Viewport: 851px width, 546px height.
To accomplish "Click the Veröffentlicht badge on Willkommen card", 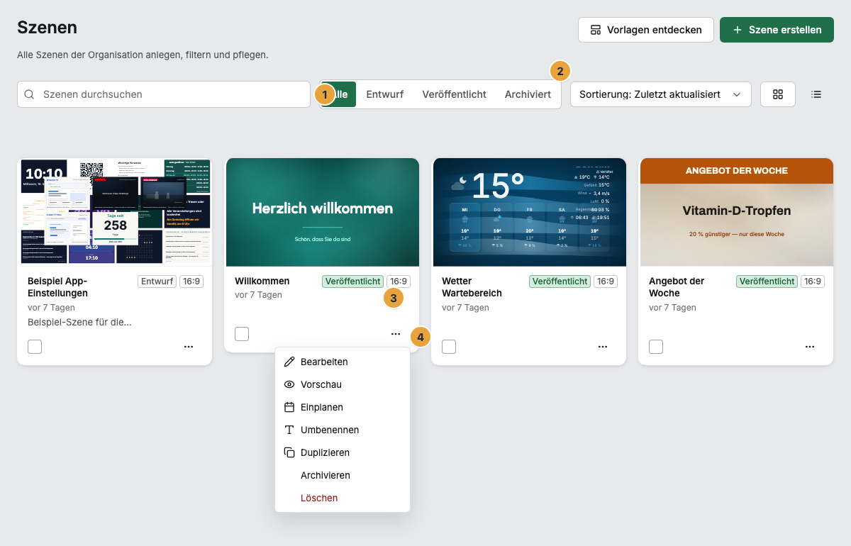I will pyautogui.click(x=352, y=282).
